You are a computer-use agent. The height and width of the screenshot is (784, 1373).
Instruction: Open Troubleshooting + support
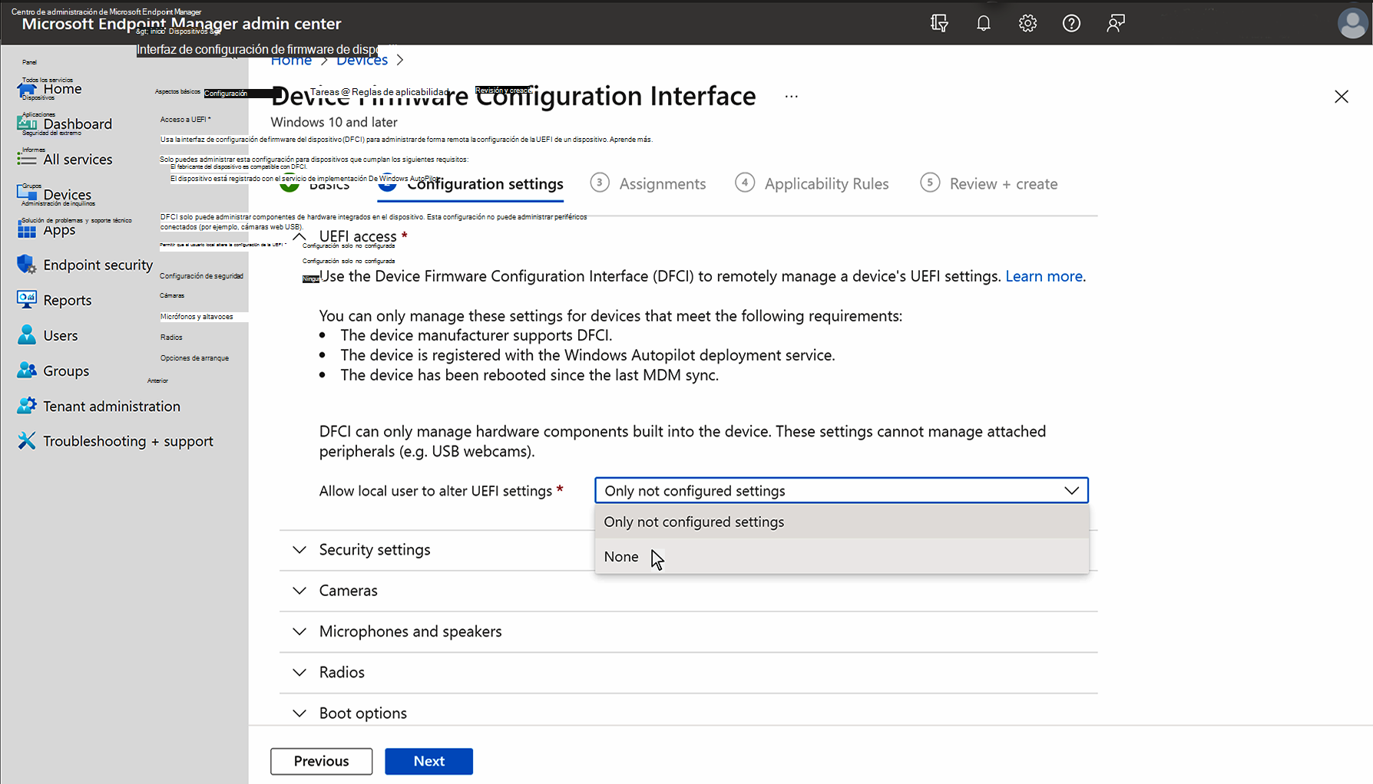pos(128,440)
